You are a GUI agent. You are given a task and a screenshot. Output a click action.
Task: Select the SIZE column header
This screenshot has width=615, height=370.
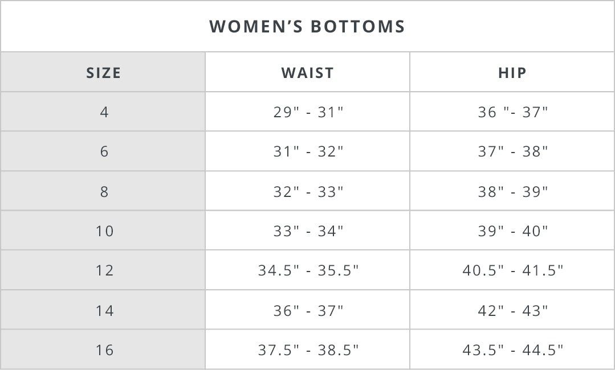(x=103, y=73)
